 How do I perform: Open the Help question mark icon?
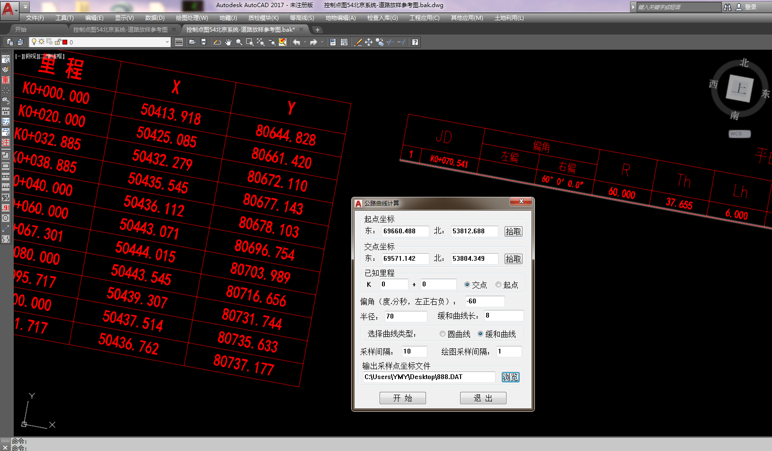coord(415,42)
